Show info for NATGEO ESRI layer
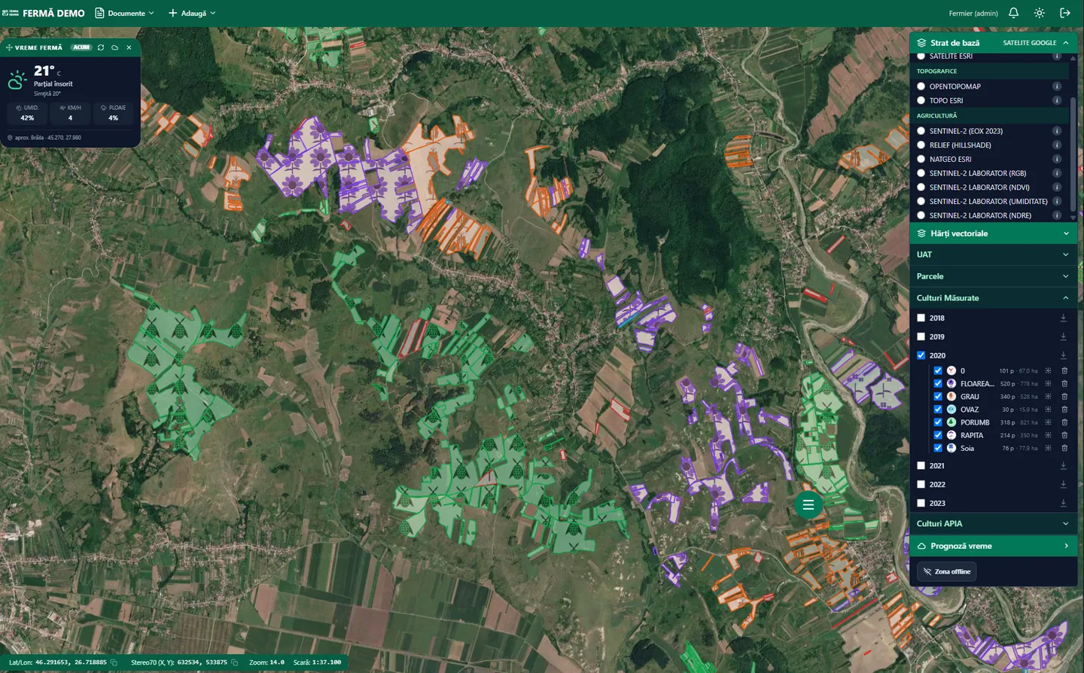 [1057, 159]
